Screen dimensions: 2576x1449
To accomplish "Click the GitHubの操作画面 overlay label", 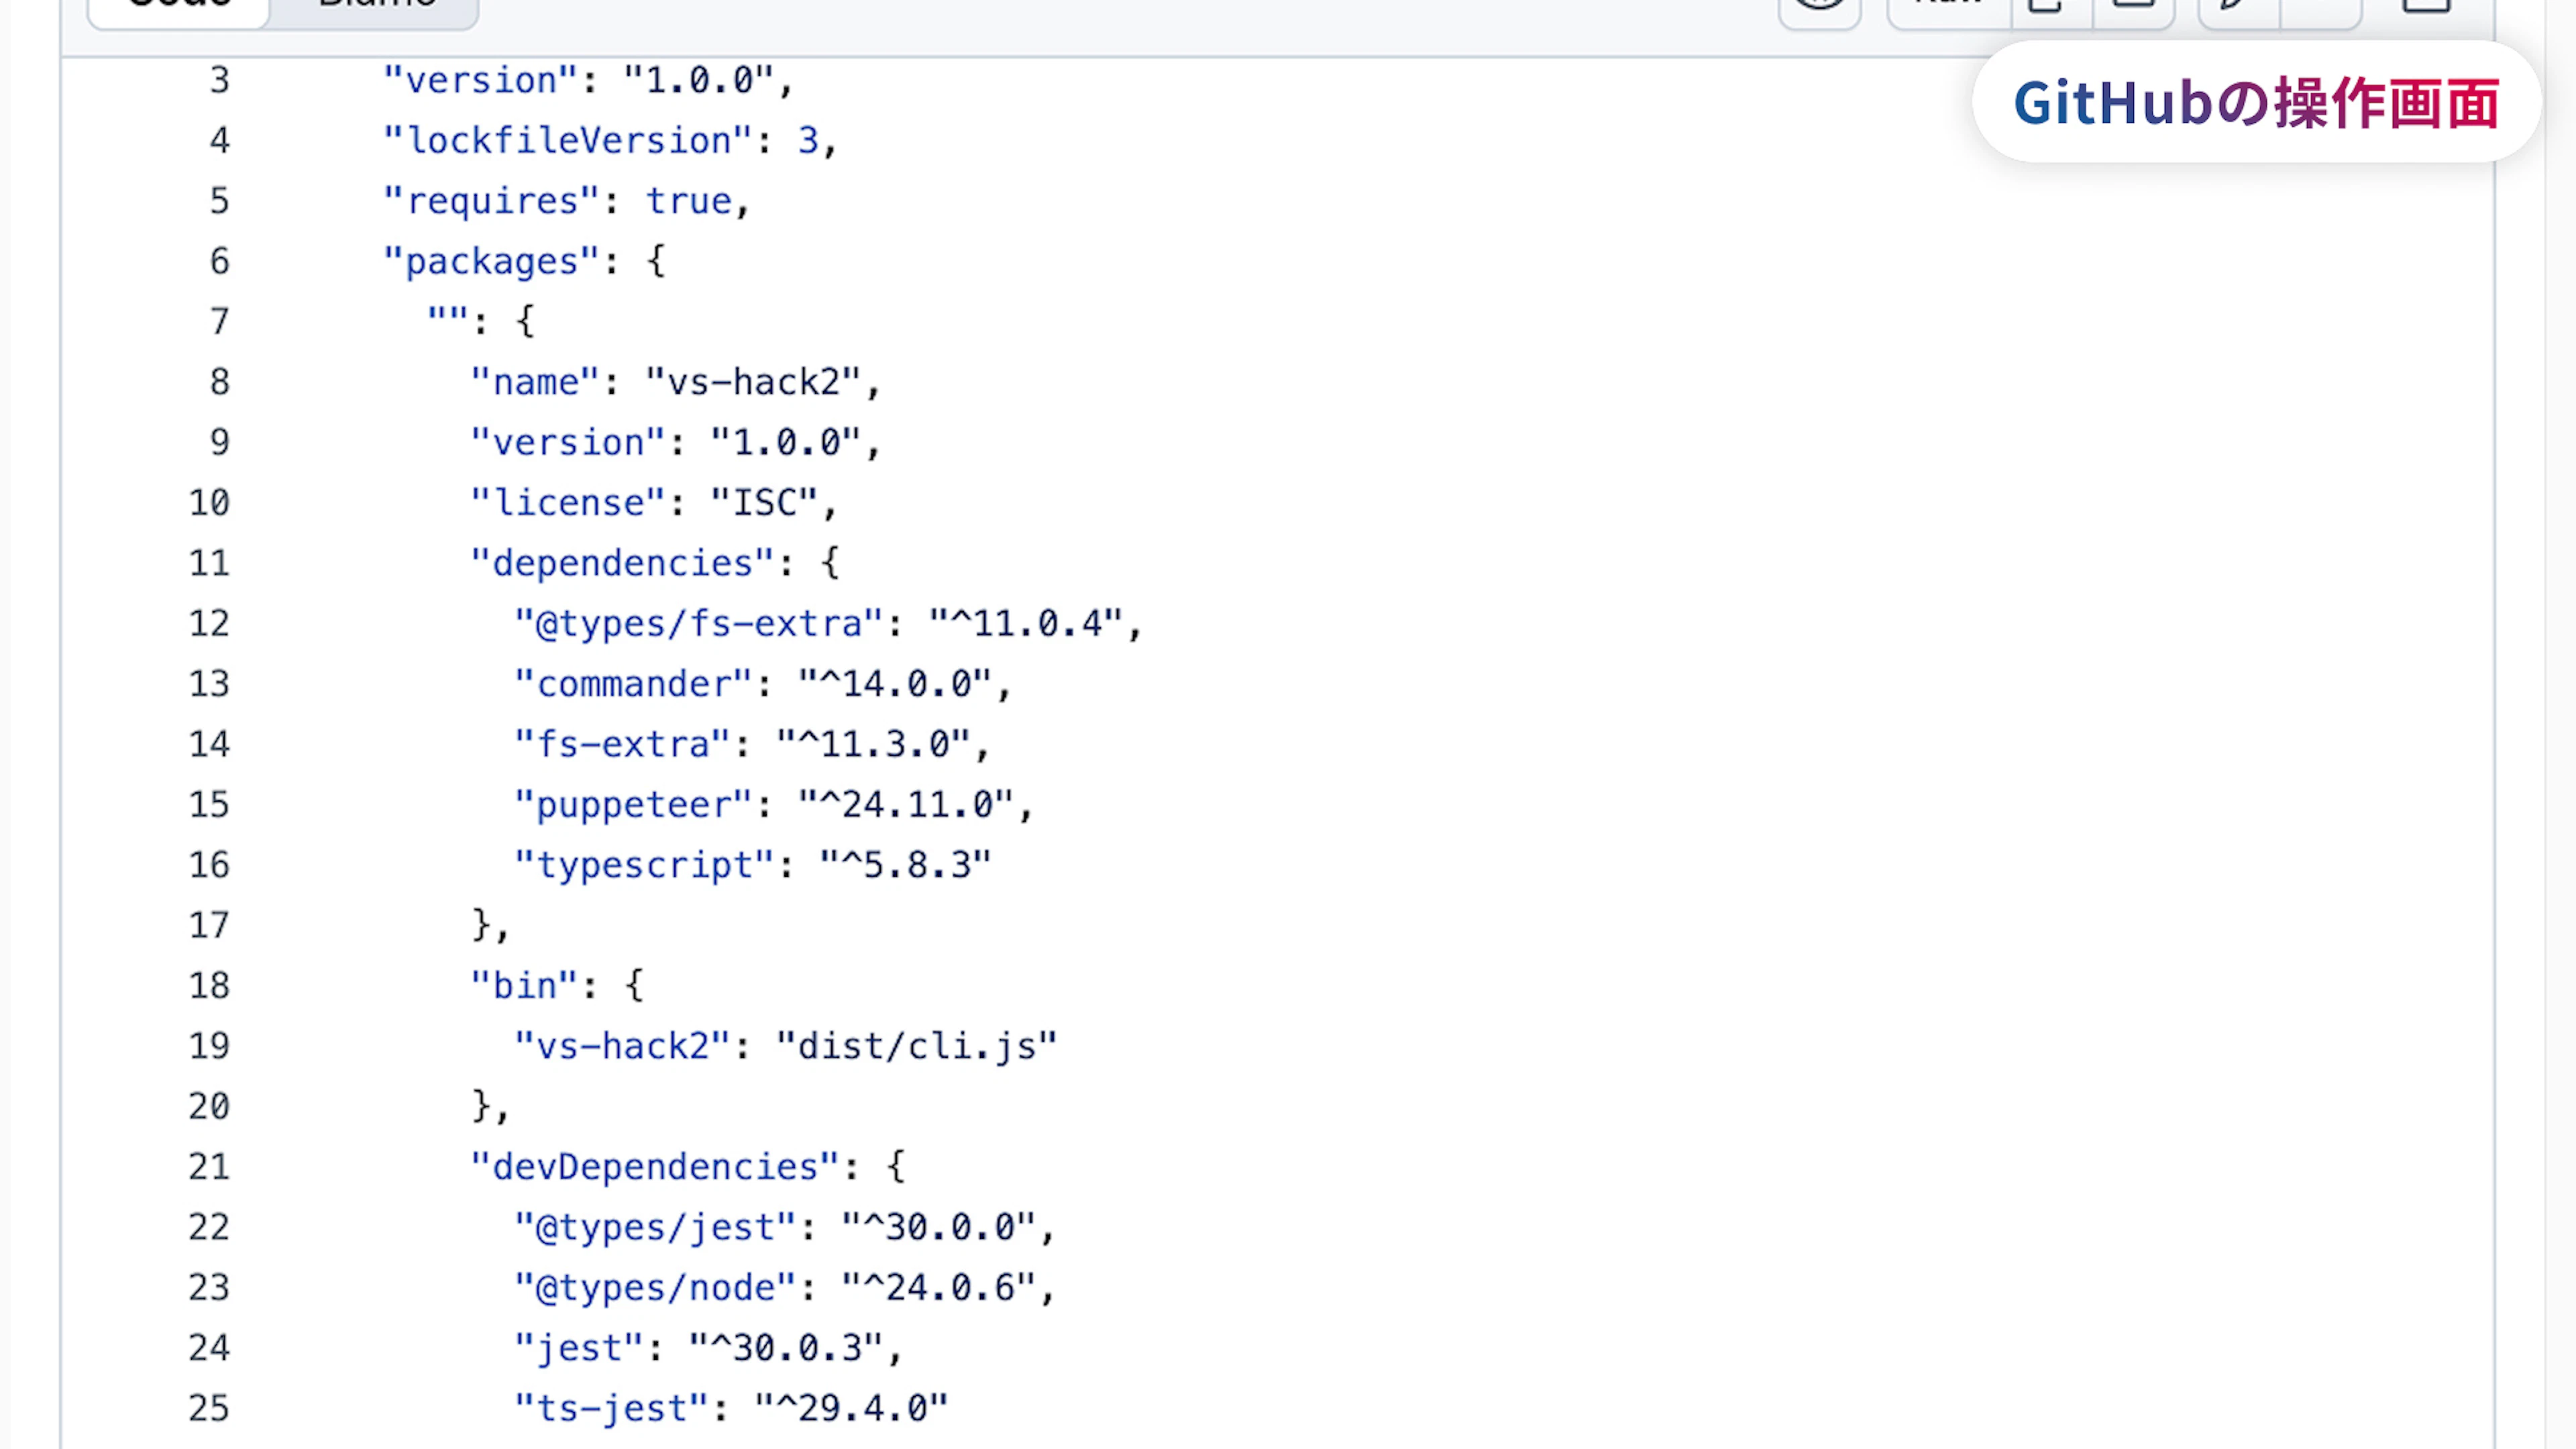I will pos(2256,103).
